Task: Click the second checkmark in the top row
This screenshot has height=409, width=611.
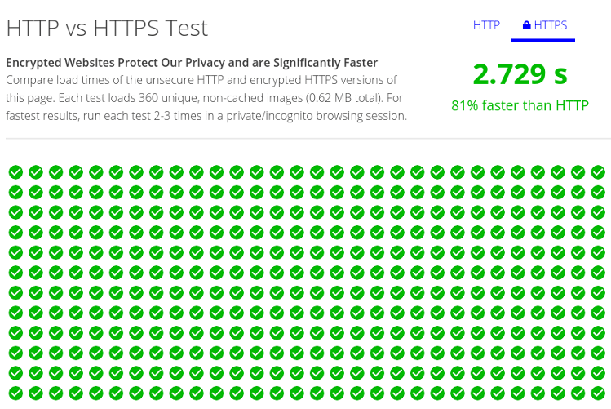Action: (36, 172)
